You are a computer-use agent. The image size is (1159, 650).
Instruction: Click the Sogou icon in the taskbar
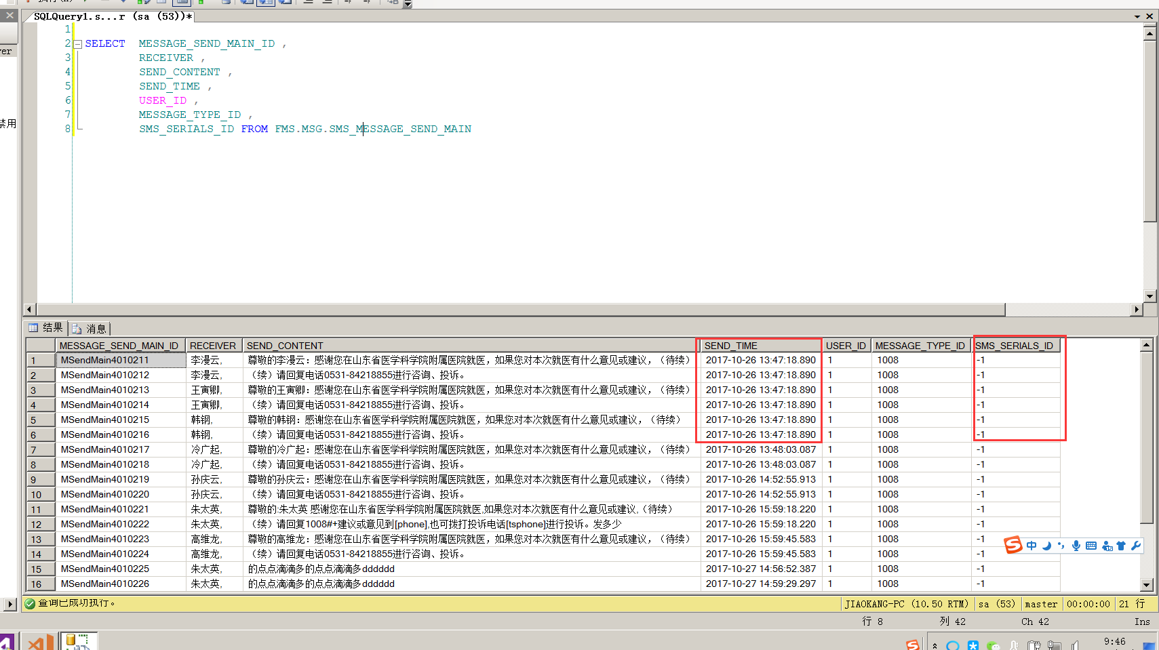(x=913, y=645)
